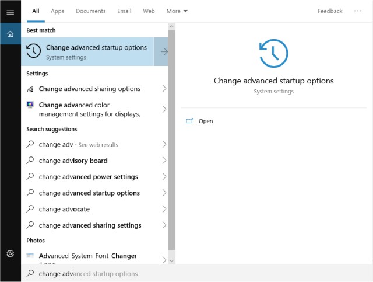This screenshot has height=282, width=373.
Task: Switch to the Email tab
Action: [x=124, y=11]
